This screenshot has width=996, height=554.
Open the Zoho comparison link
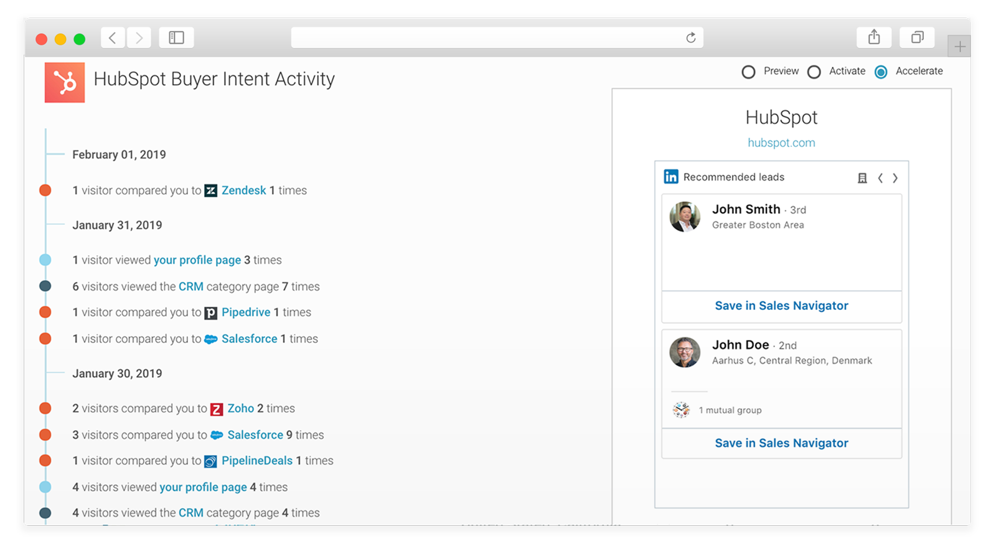click(240, 408)
